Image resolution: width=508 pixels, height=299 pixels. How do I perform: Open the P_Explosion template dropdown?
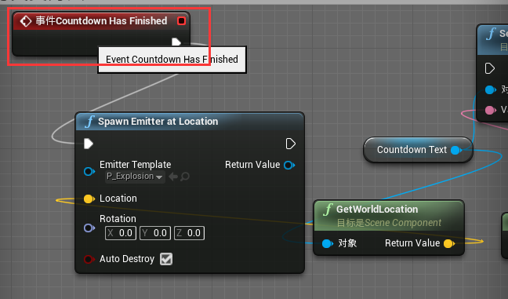coord(135,177)
